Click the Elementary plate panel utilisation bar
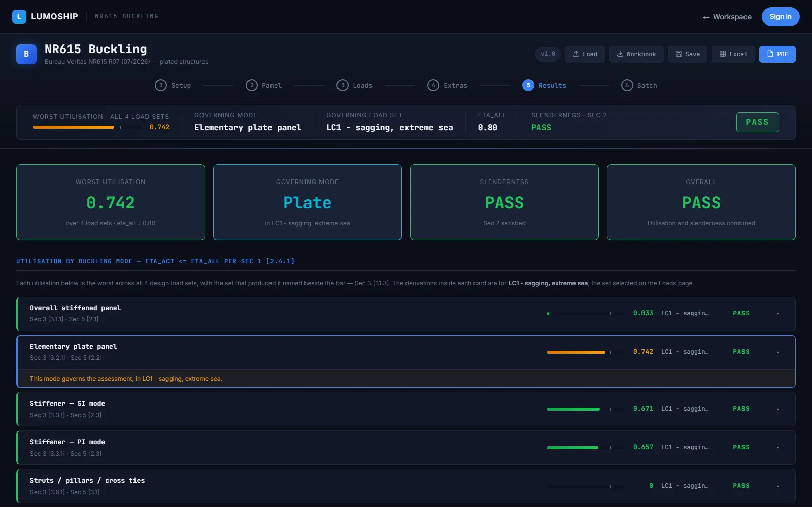The height and width of the screenshot is (507, 812). click(586, 352)
